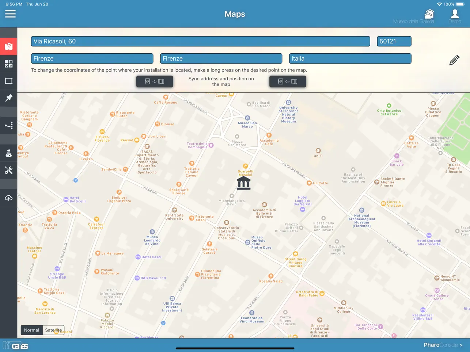The width and height of the screenshot is (470, 352).
Task: Select Museo San Marco map pin
Action: click(x=247, y=118)
